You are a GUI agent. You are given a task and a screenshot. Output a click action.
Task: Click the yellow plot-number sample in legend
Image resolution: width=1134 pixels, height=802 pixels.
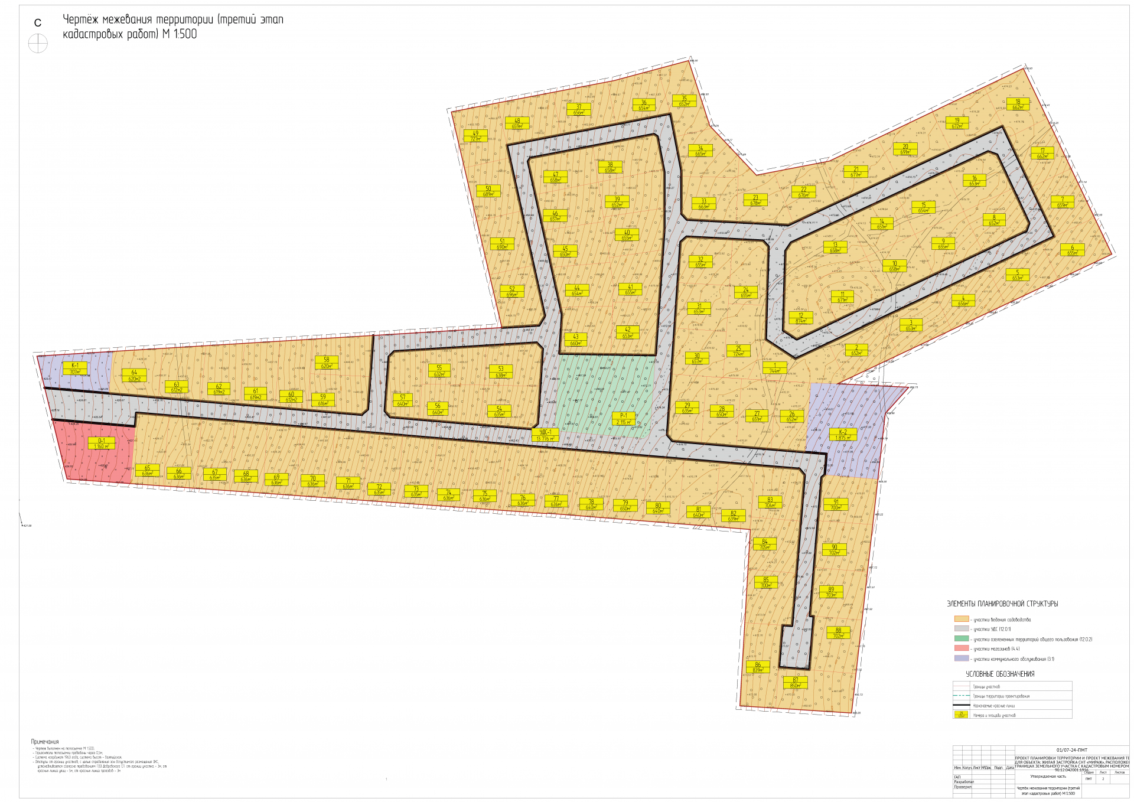point(962,715)
